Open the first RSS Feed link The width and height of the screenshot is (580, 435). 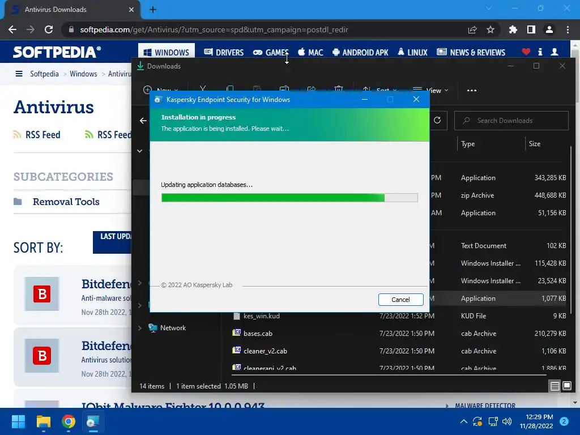tap(37, 135)
